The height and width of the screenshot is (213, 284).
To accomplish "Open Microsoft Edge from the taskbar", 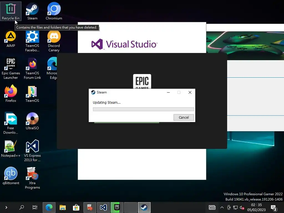I will 49,207.
